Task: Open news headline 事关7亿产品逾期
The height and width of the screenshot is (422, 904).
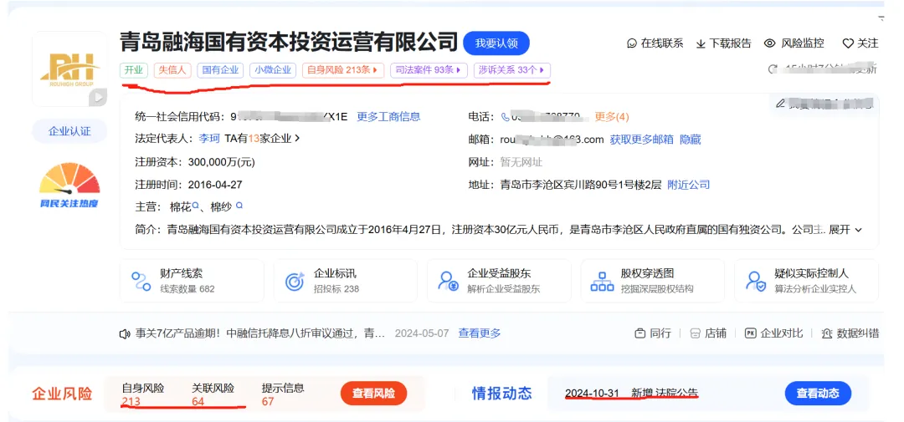Action: point(260,333)
